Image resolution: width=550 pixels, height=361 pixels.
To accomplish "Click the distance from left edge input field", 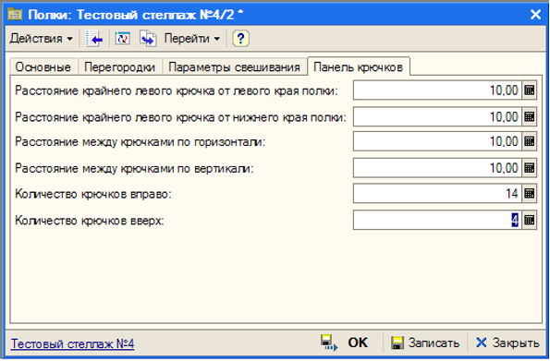I will [437, 90].
